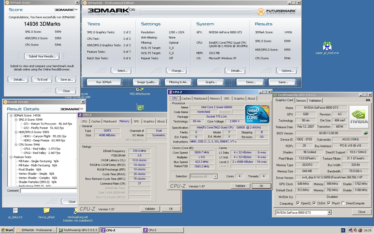Toggle OpenCL checkbox in GPU-Z
The width and height of the screenshot is (374, 234).
click(x=298, y=203)
